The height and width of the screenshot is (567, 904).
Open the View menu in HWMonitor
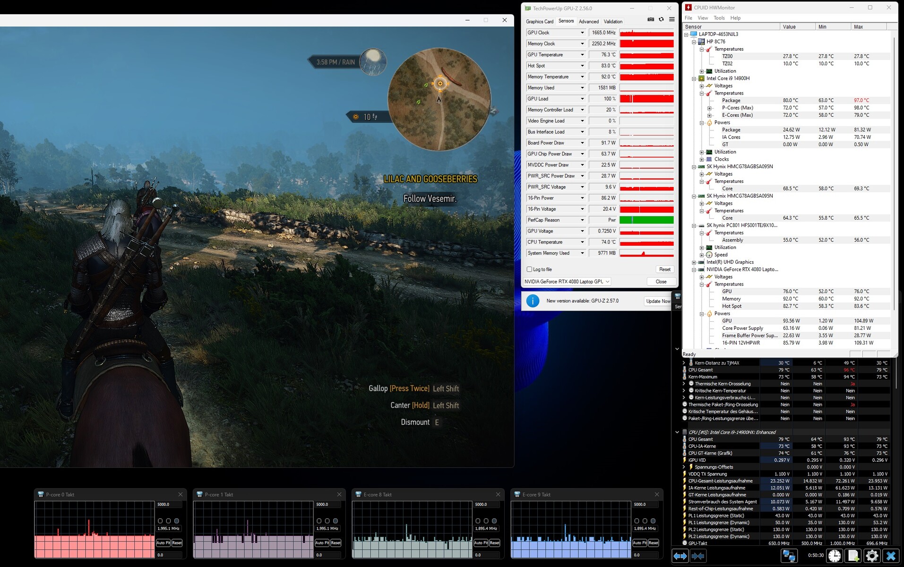coord(703,18)
